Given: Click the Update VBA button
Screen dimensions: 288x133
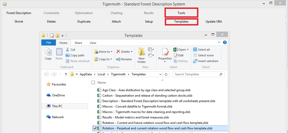Looking at the screenshot, I should [x=214, y=22].
